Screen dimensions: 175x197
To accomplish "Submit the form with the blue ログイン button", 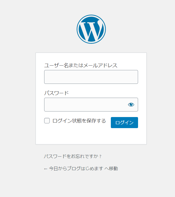I will click(x=124, y=123).
